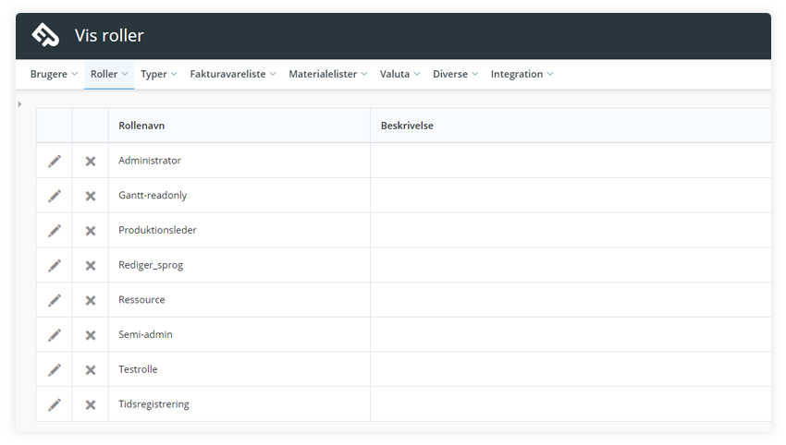The image size is (786, 445).
Task: Select the Administrator role name
Action: [150, 161]
